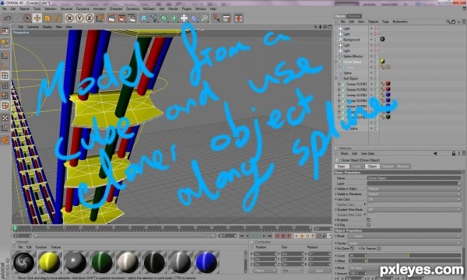The width and height of the screenshot is (467, 280).
Task: Open viewport Cameras menu
Action: (x=33, y=26)
